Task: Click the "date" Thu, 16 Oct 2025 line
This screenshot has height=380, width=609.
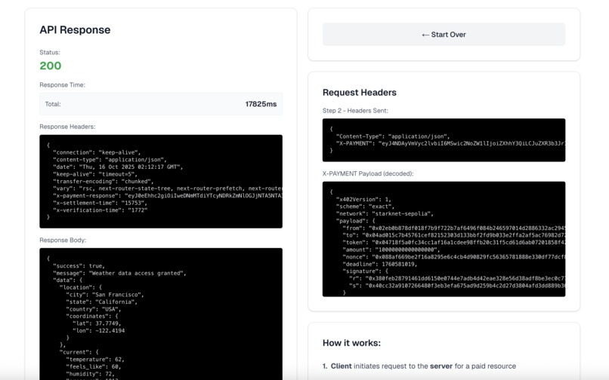Action: click(x=118, y=167)
